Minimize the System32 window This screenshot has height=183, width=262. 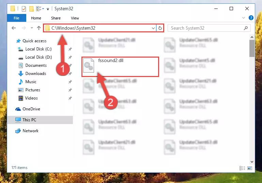point(216,9)
